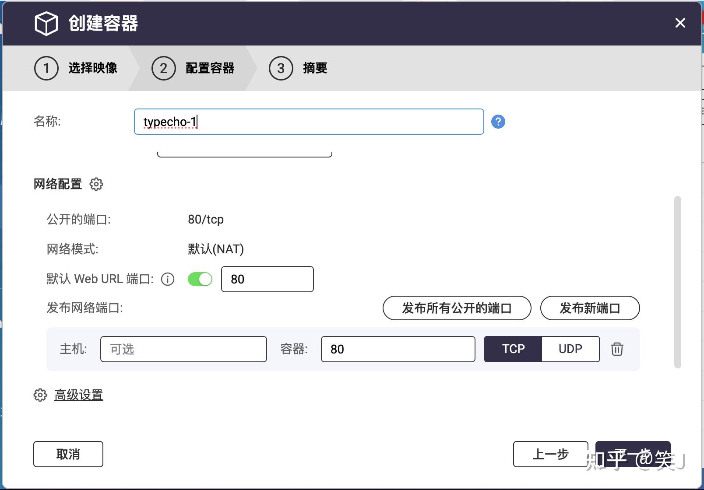Jump to the 摘要 step
704x490 pixels.
(x=315, y=68)
